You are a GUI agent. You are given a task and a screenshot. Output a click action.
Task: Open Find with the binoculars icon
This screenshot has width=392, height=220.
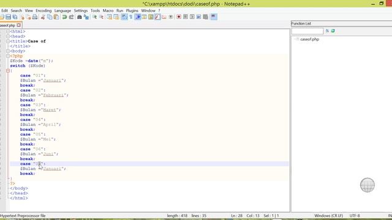(79, 17)
